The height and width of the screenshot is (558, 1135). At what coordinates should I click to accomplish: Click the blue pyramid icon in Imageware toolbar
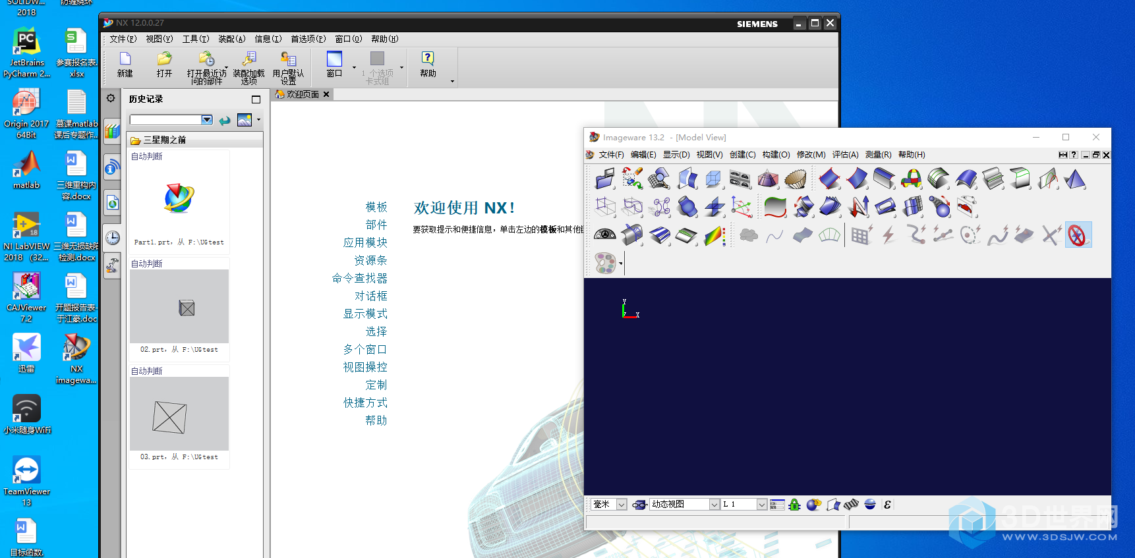pos(1075,179)
